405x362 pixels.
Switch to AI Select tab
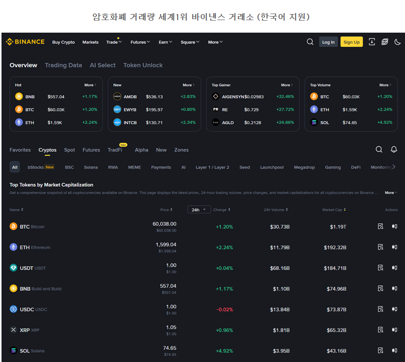tap(102, 65)
